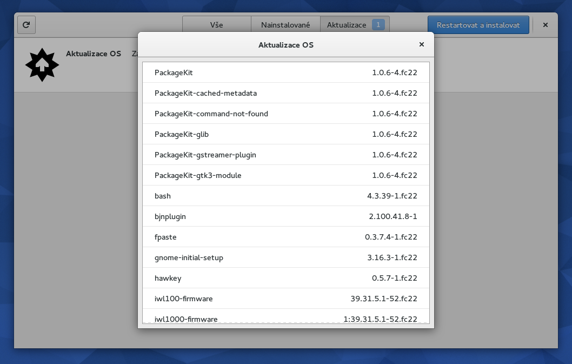Select the PackageKit row in list
The image size is (572, 364).
[x=285, y=72]
